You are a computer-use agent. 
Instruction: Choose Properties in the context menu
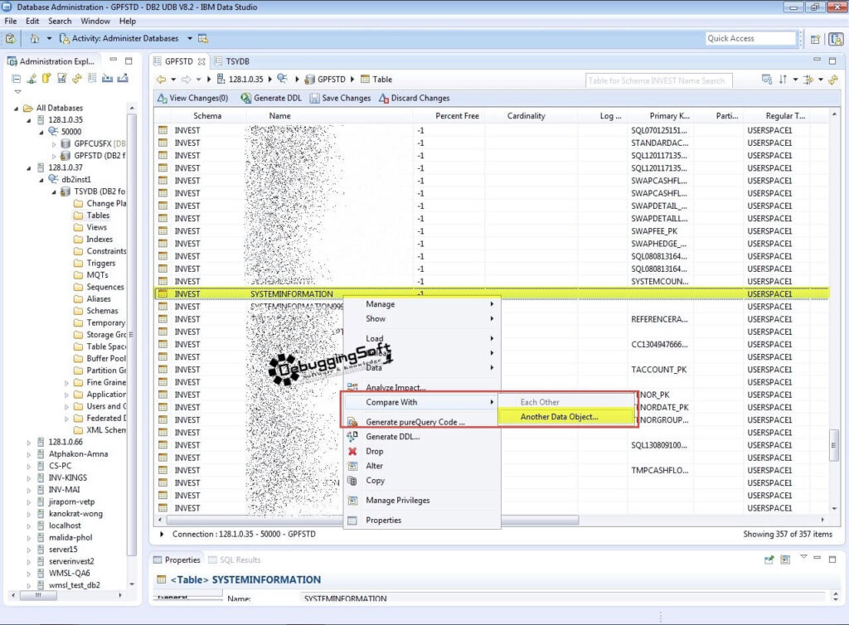(x=422, y=520)
